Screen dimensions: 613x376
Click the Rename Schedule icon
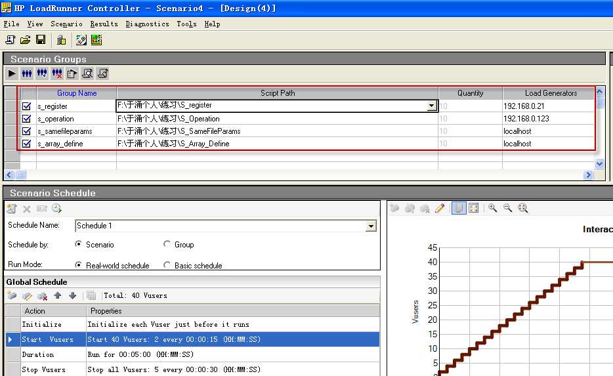click(x=42, y=209)
